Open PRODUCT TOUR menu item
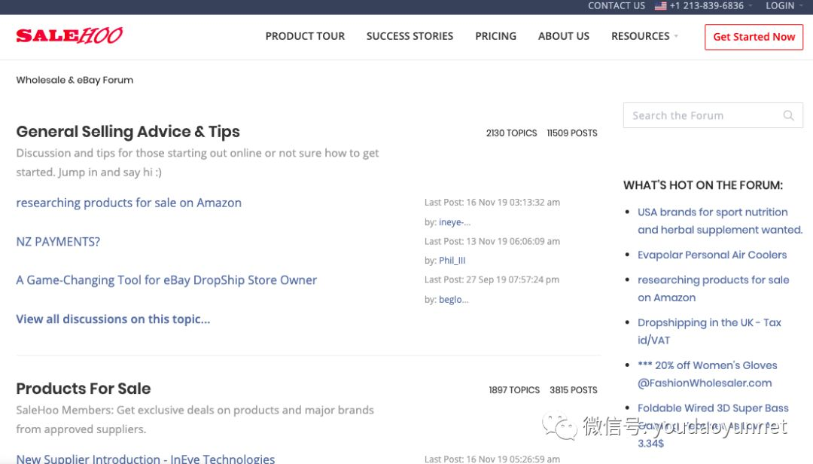The width and height of the screenshot is (813, 464). point(305,36)
